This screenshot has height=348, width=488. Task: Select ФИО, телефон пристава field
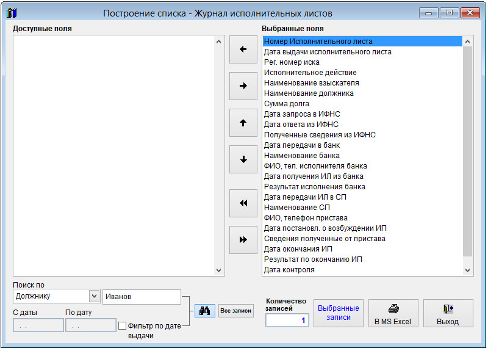[362, 218]
